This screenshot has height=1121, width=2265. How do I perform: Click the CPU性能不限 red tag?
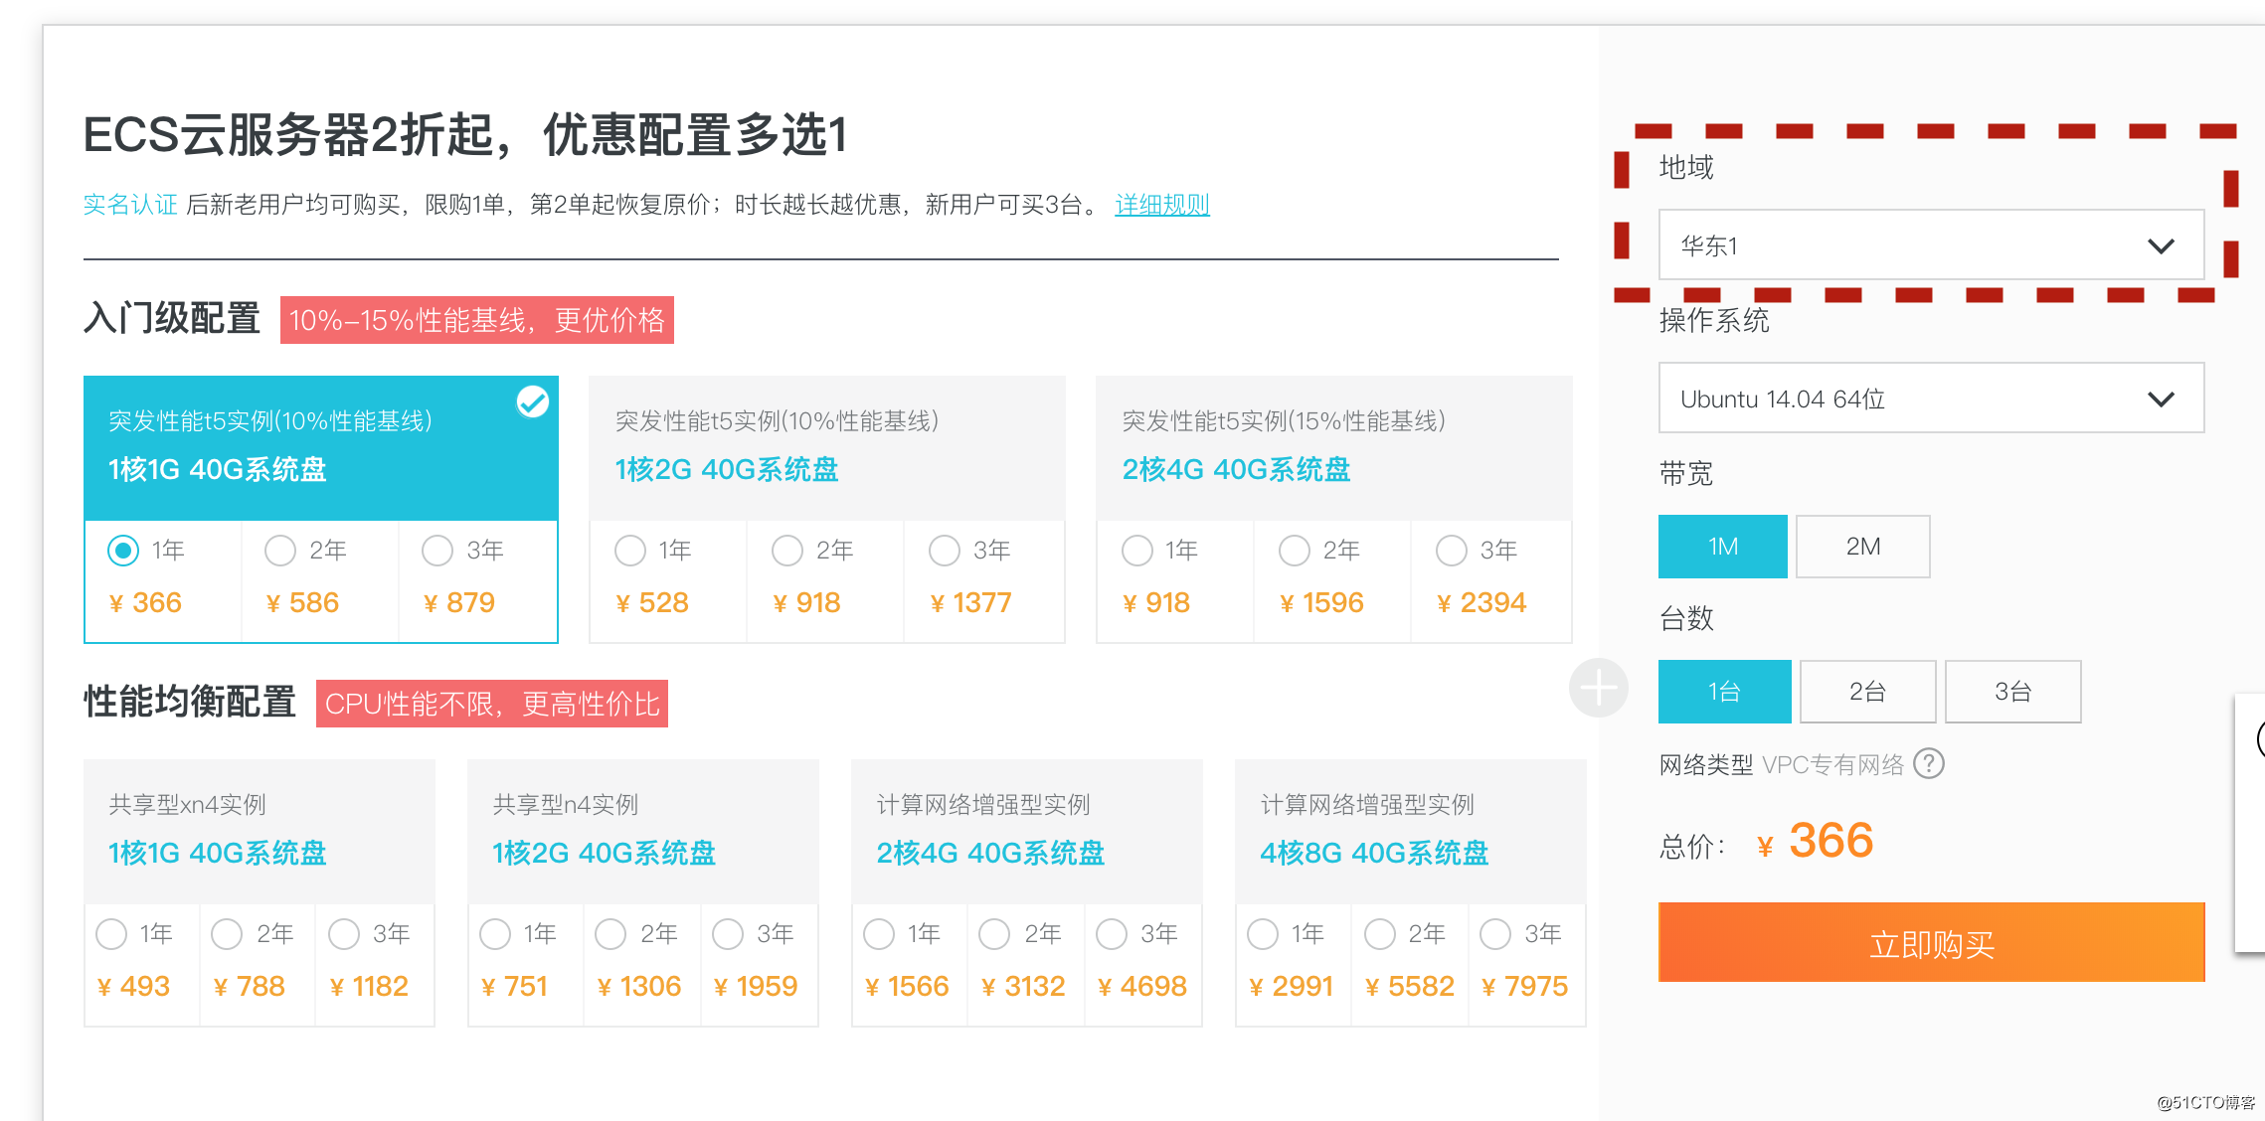[492, 704]
